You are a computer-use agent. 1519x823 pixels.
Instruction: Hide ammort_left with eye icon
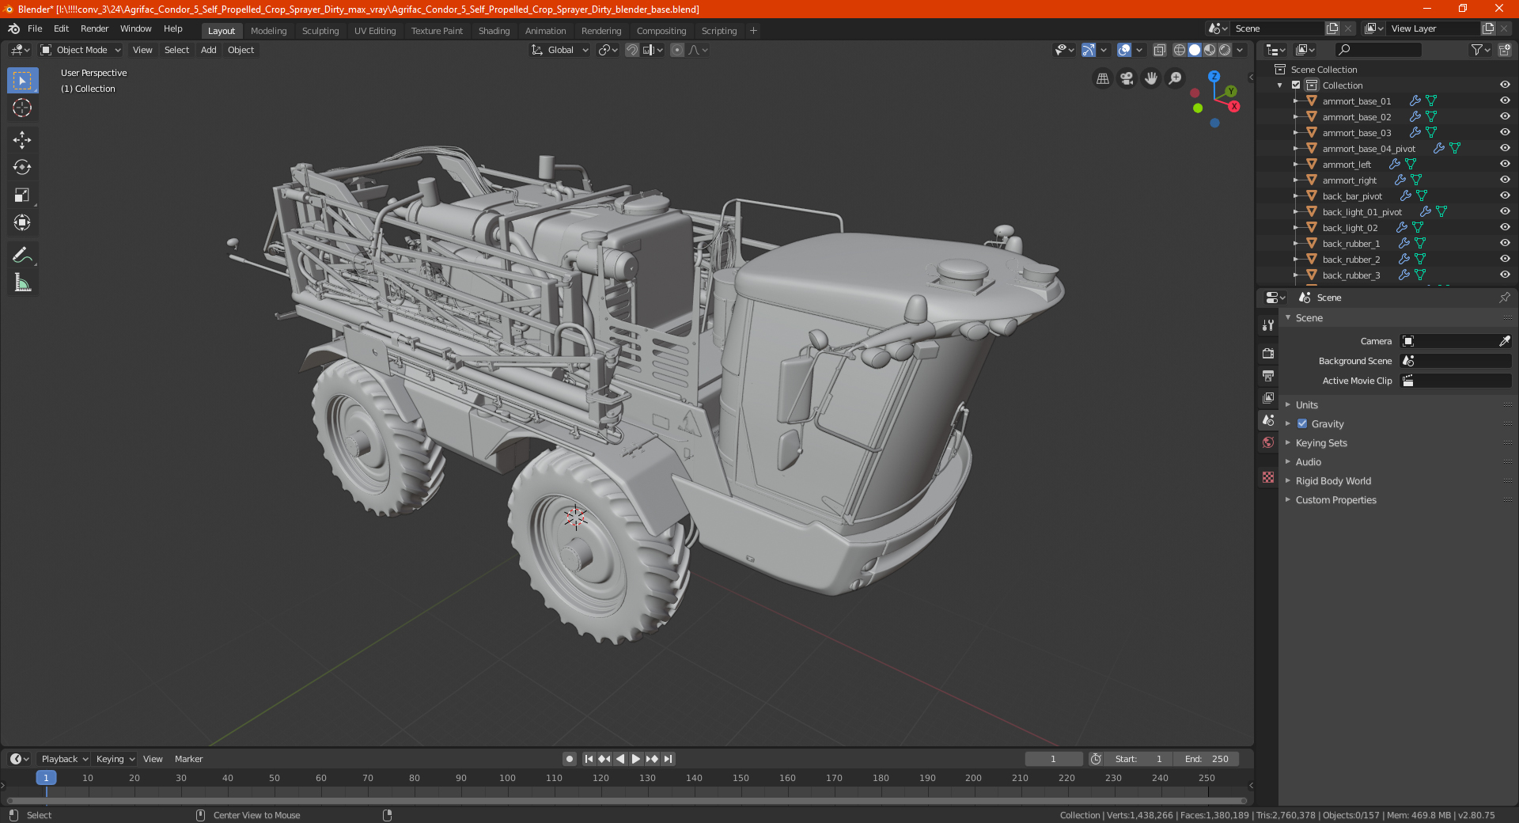1505,165
